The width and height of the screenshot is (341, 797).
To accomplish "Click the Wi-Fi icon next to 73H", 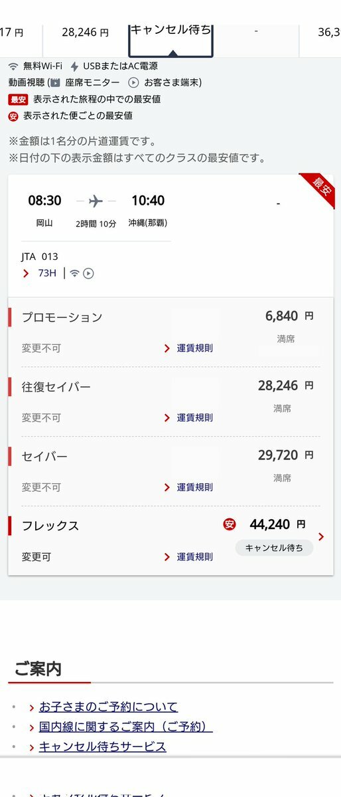I will [x=74, y=273].
